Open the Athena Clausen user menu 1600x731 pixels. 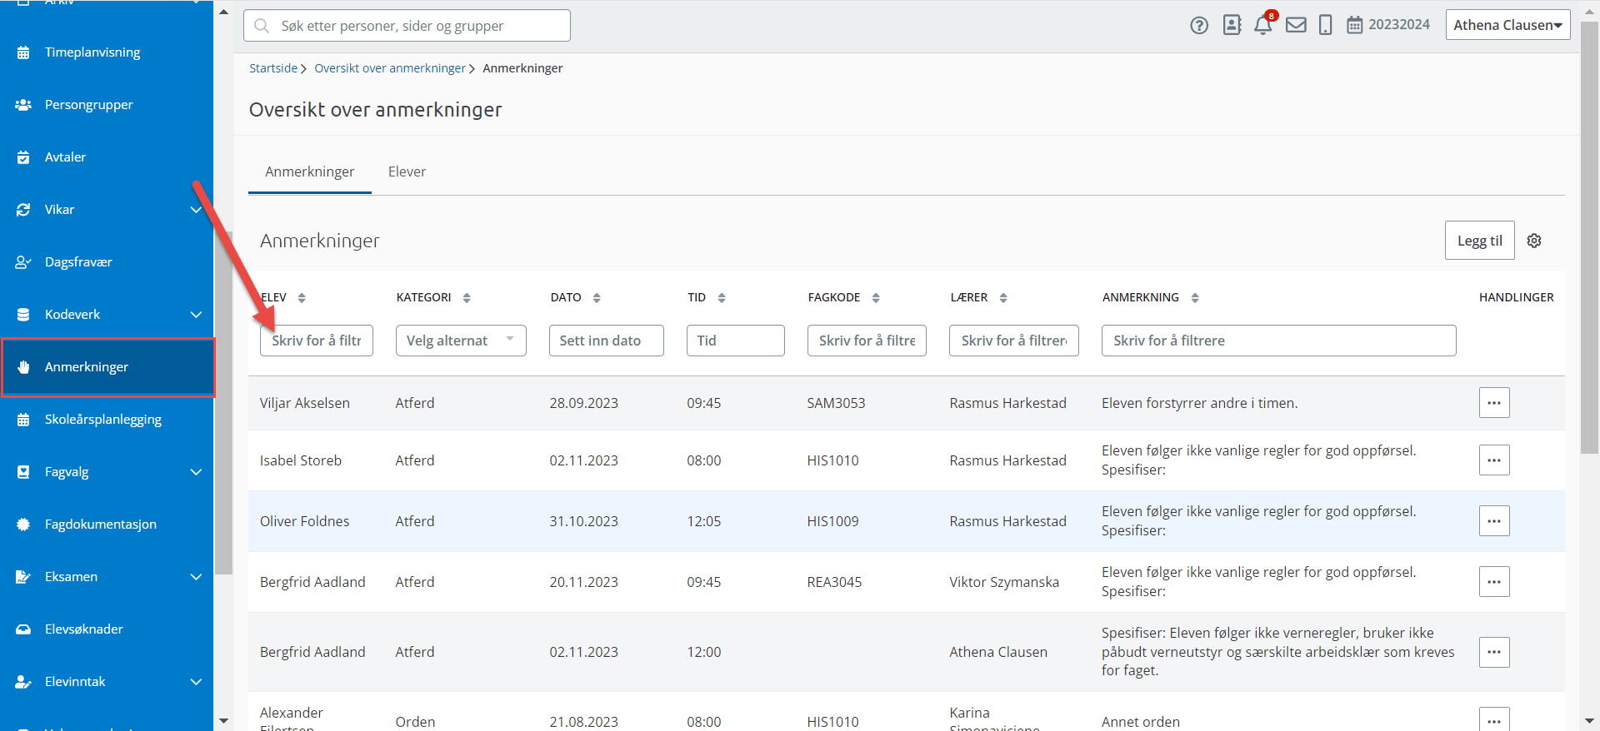(1507, 25)
